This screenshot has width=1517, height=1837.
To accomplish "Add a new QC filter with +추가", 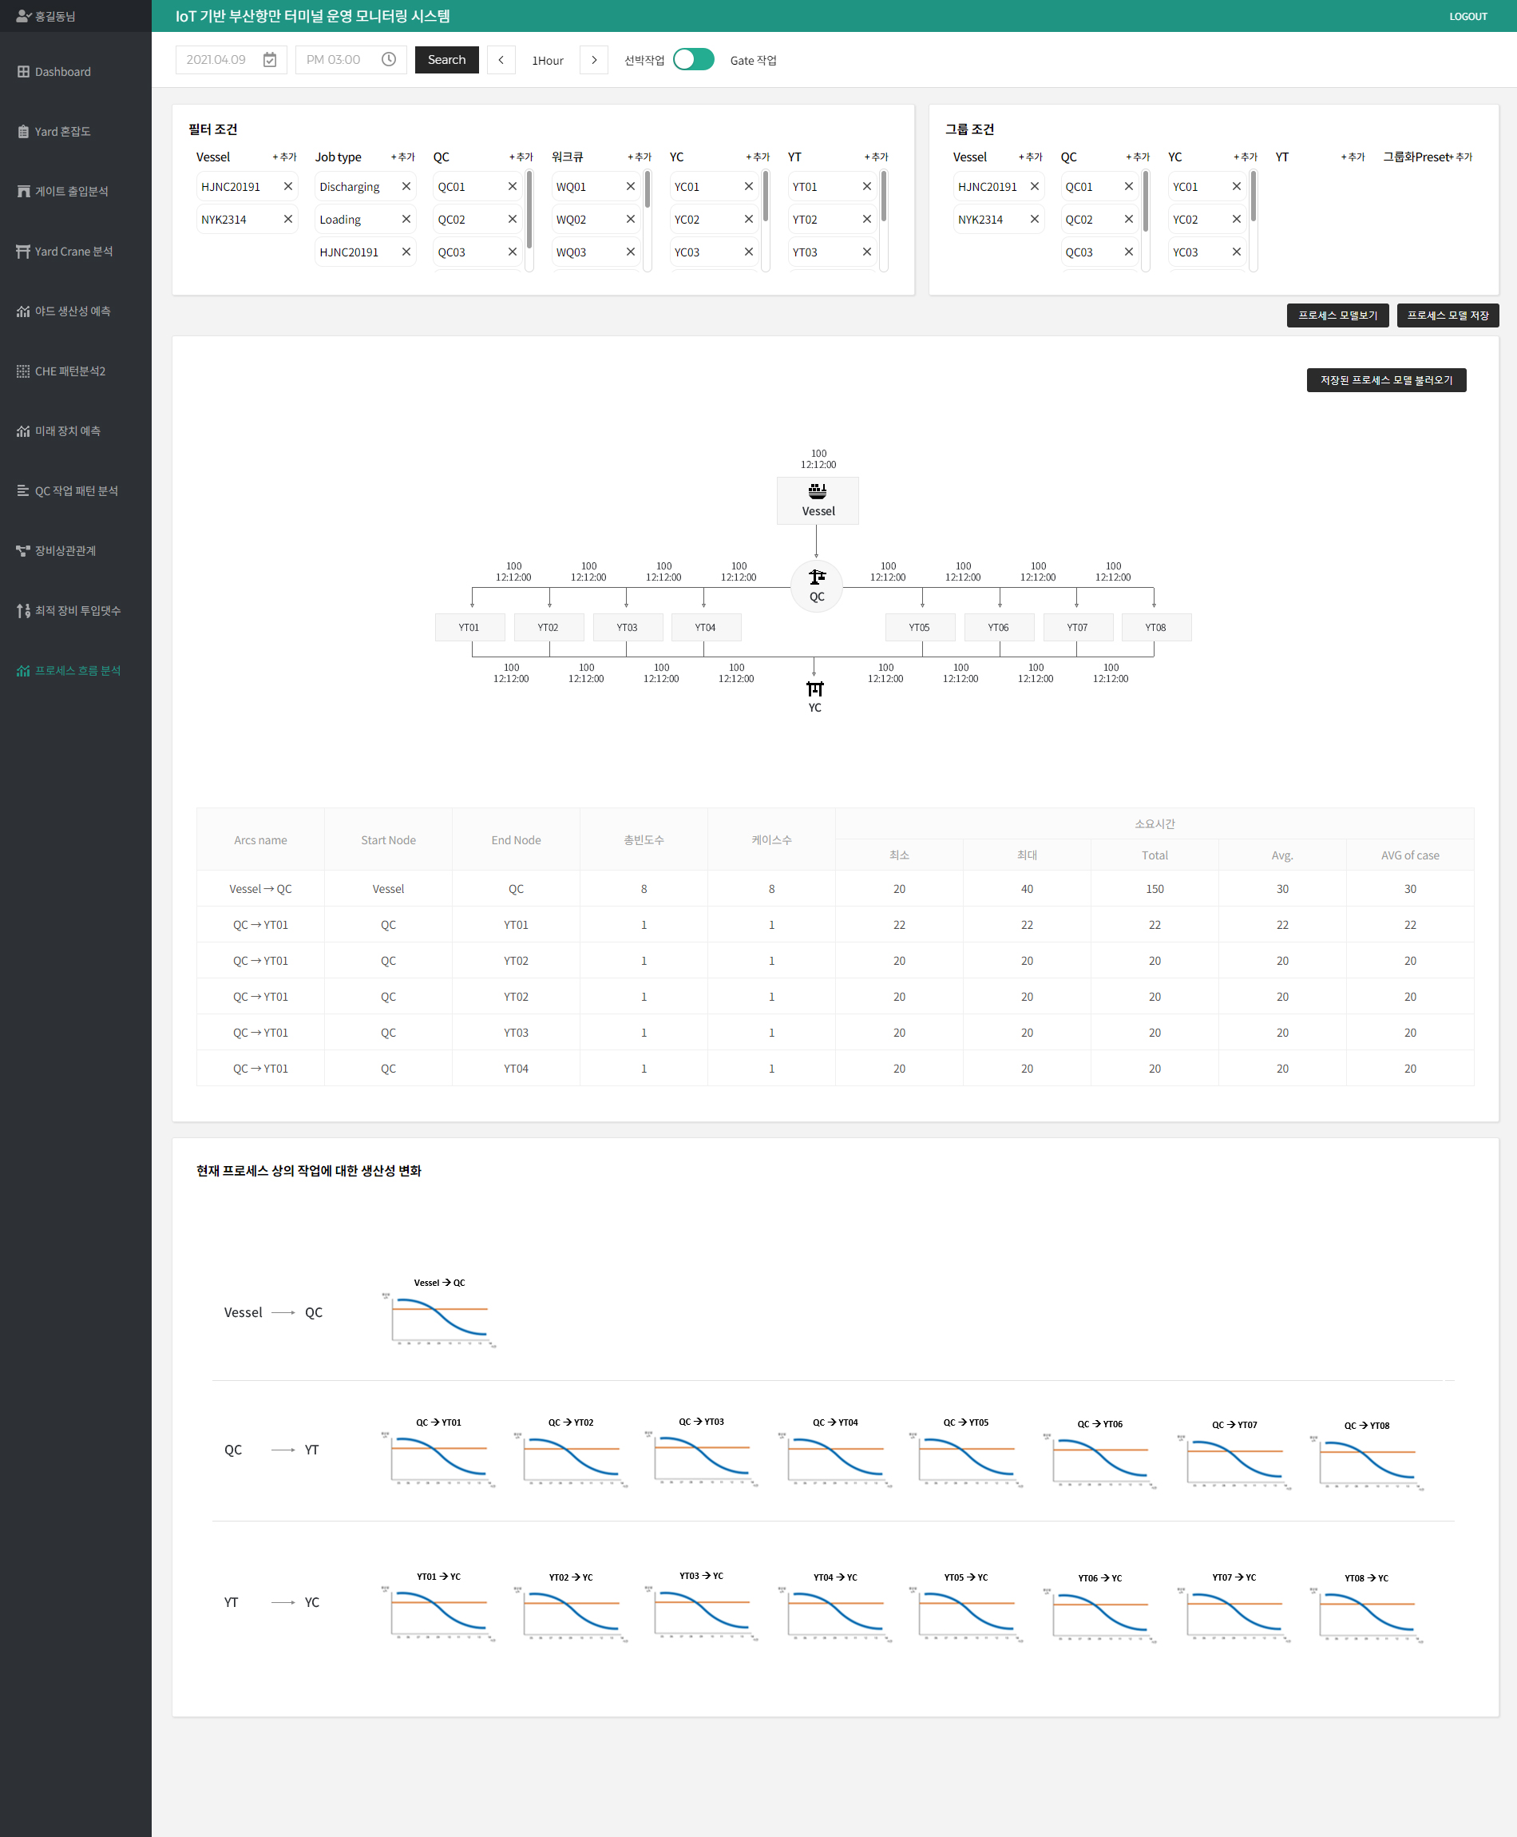I will pos(521,157).
